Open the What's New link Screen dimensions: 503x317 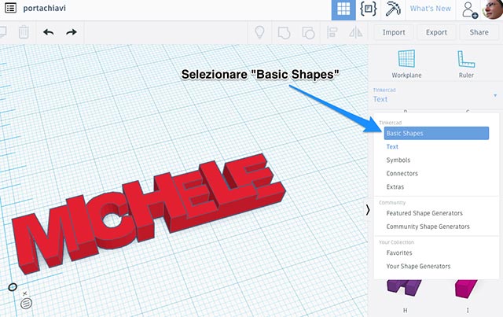431,9
